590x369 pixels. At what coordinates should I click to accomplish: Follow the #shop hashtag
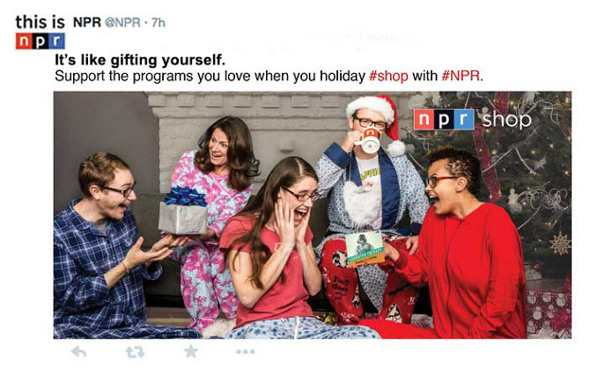[388, 76]
